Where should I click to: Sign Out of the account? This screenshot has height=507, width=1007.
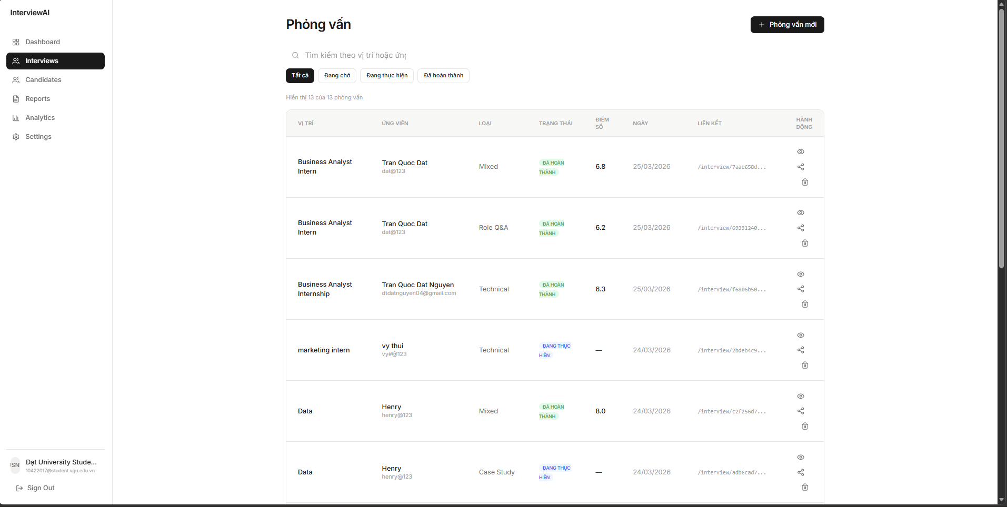click(x=35, y=488)
